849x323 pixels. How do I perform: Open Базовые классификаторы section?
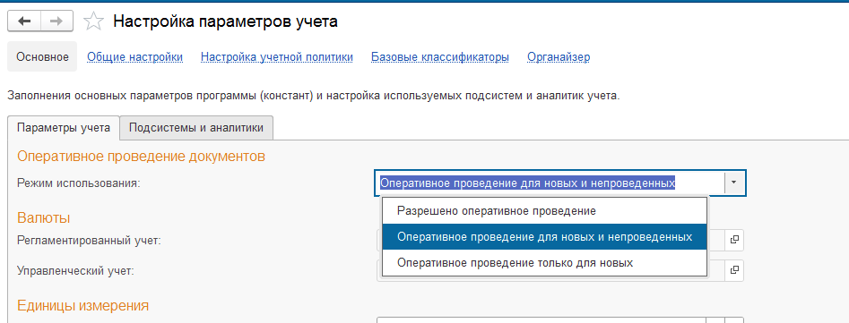point(439,56)
